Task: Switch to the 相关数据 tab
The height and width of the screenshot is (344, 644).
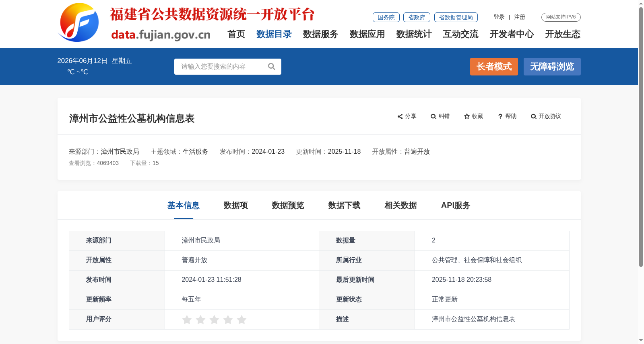Action: coord(401,206)
